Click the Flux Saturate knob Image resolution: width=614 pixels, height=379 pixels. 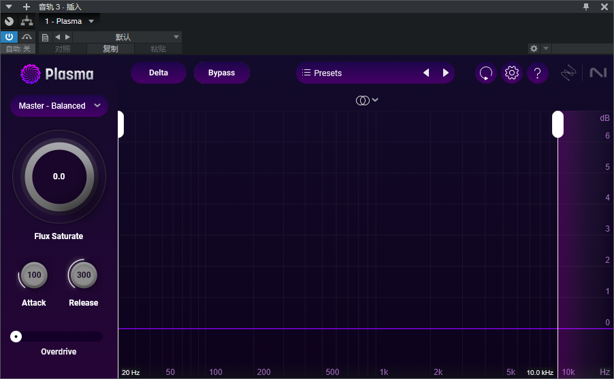pyautogui.click(x=59, y=177)
